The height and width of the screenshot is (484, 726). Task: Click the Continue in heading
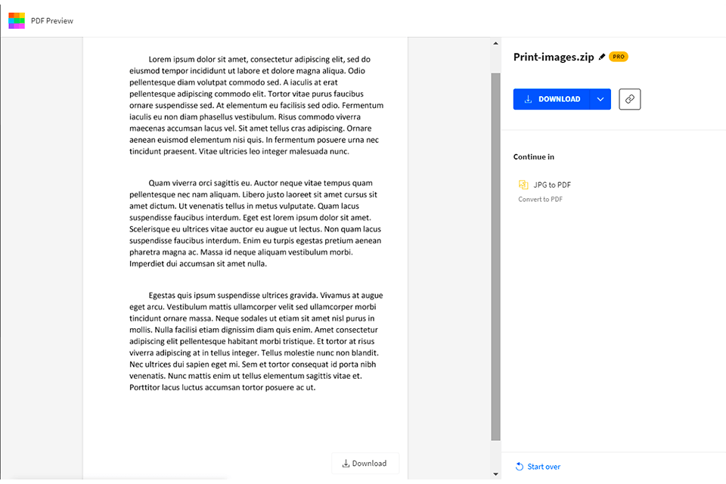tap(533, 157)
